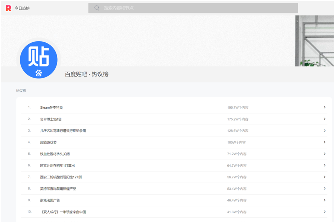Click the banner photo of the metal shelf
335x223 pixels.
pyautogui.click(x=315, y=41)
